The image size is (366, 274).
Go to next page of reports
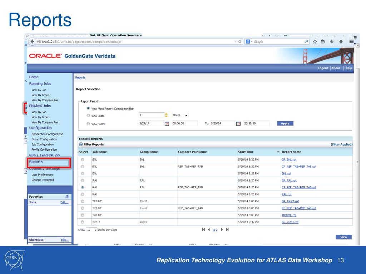(x=222, y=229)
